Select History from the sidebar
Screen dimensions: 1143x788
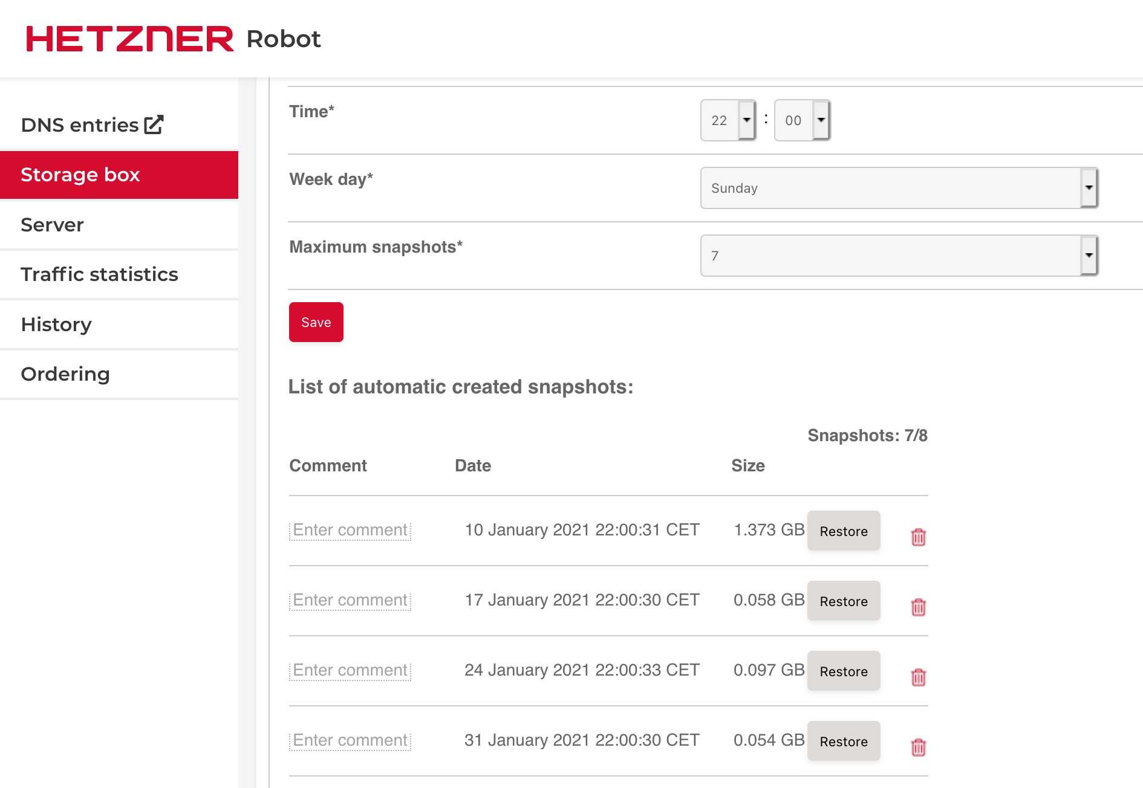click(x=56, y=325)
